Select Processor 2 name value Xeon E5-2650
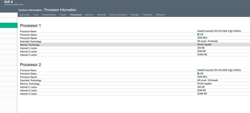The height and width of the screenshot is (113, 250). pyautogui.click(x=219, y=70)
